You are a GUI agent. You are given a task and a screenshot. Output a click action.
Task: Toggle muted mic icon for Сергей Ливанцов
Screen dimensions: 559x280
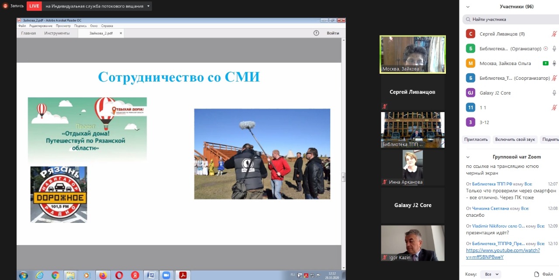554,34
